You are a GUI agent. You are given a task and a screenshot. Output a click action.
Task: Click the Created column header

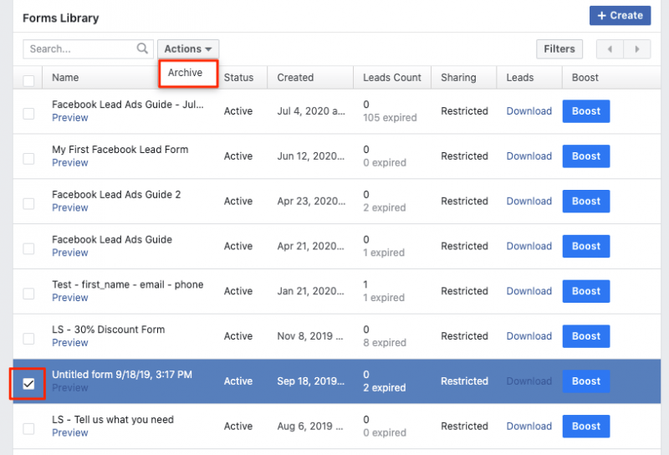click(x=295, y=78)
